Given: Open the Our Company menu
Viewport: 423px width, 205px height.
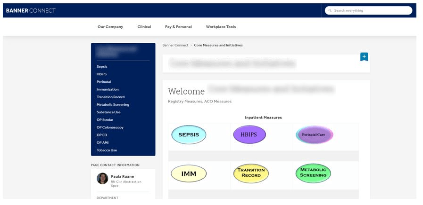Looking at the screenshot, I should point(110,27).
